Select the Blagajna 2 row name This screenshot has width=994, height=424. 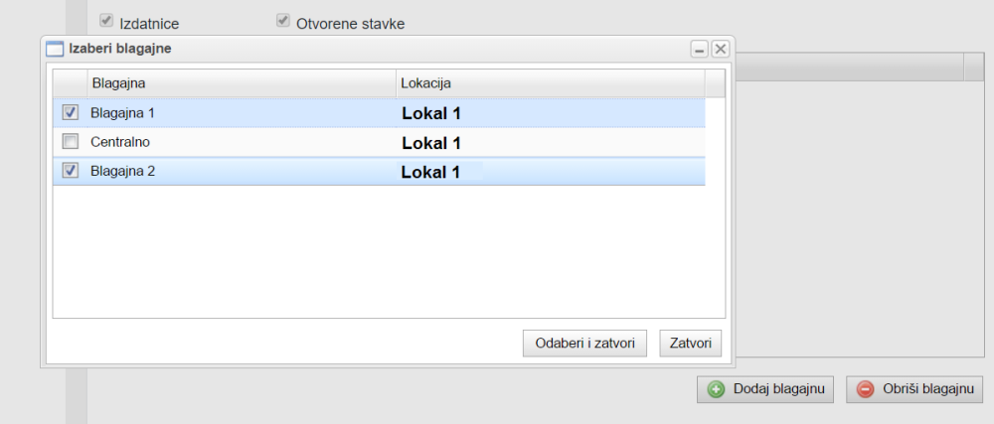[x=122, y=171]
